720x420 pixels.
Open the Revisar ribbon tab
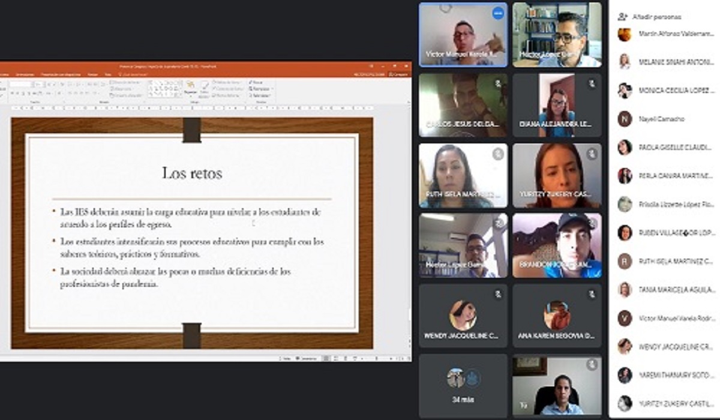pos(92,74)
